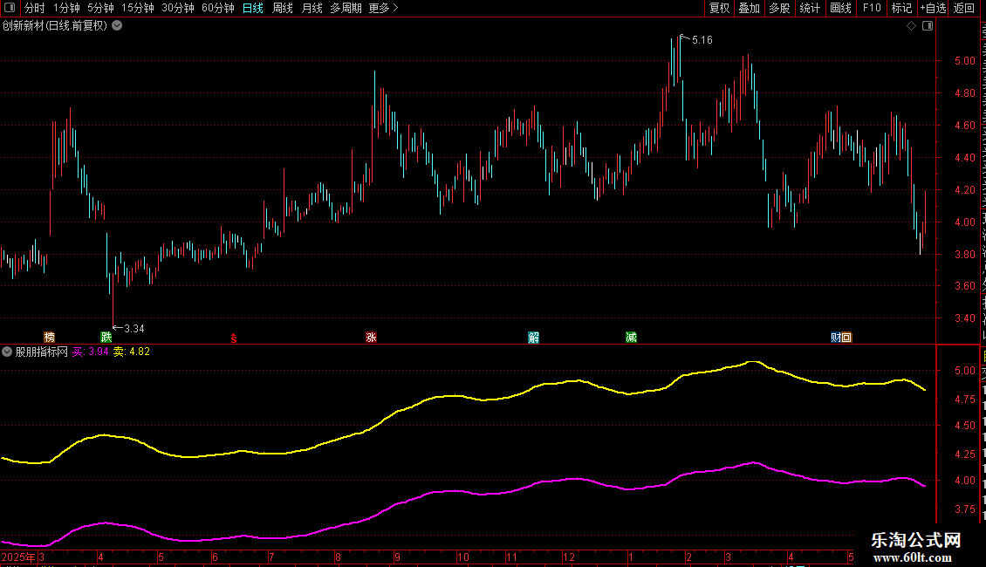Click the 叠加 overlay button
986x567 pixels.
[750, 8]
